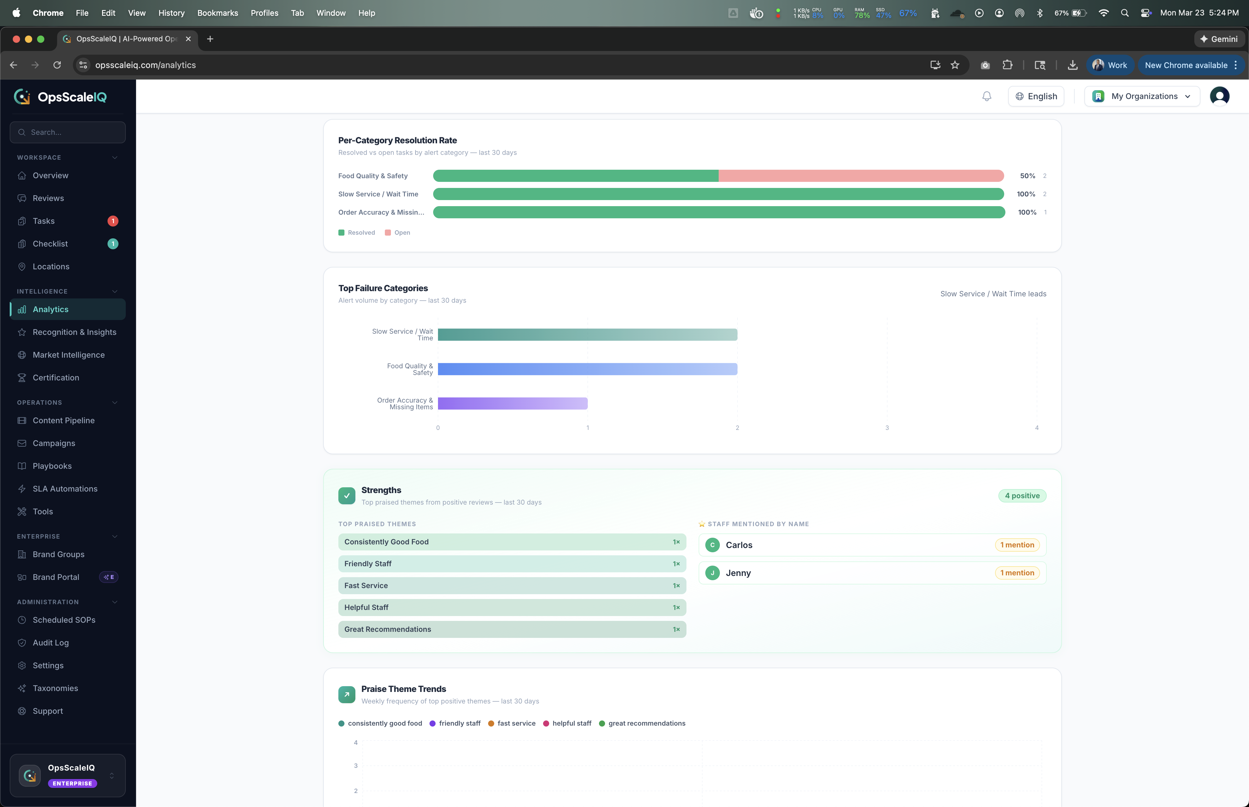Open the Chrome extensions puzzle icon
This screenshot has width=1249, height=807.
1008,65
